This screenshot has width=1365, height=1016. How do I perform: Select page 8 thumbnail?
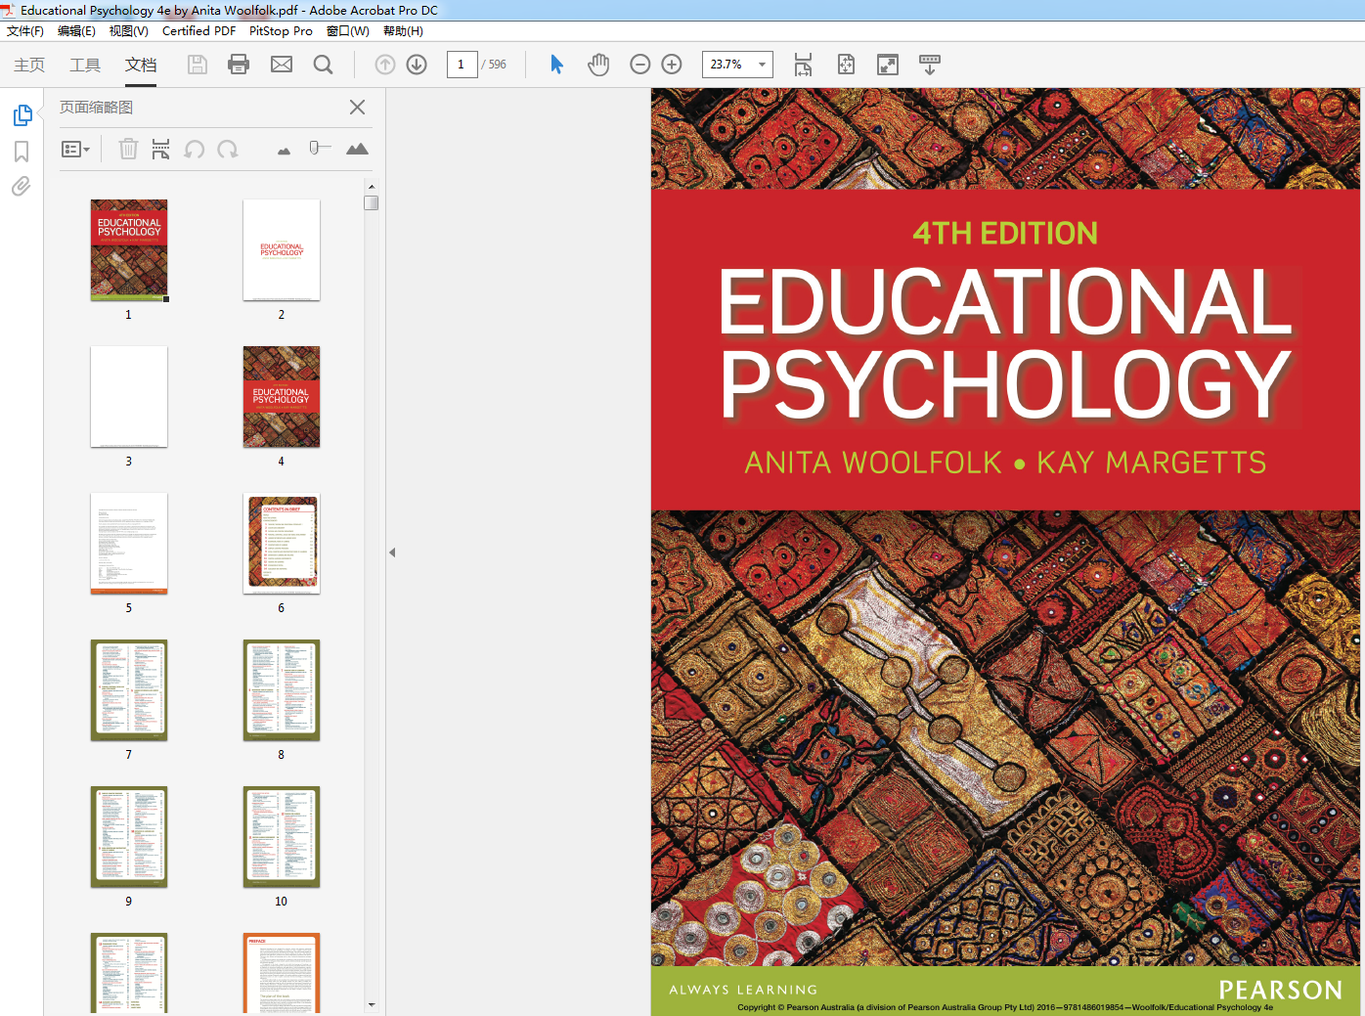pos(282,690)
